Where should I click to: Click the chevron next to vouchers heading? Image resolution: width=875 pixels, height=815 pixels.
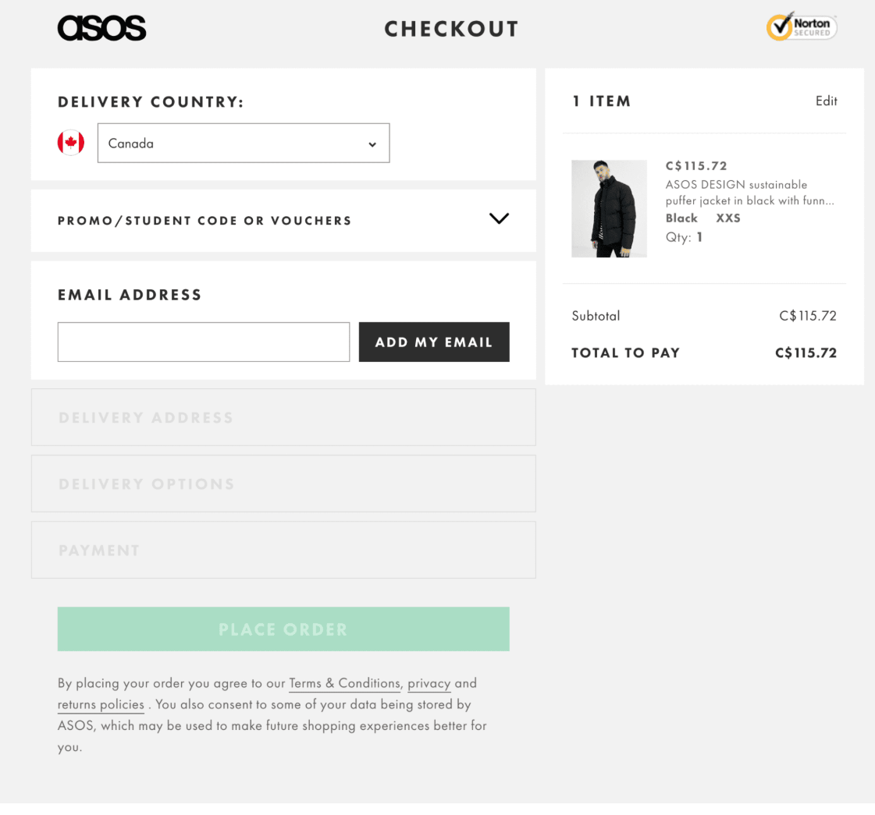pyautogui.click(x=499, y=218)
